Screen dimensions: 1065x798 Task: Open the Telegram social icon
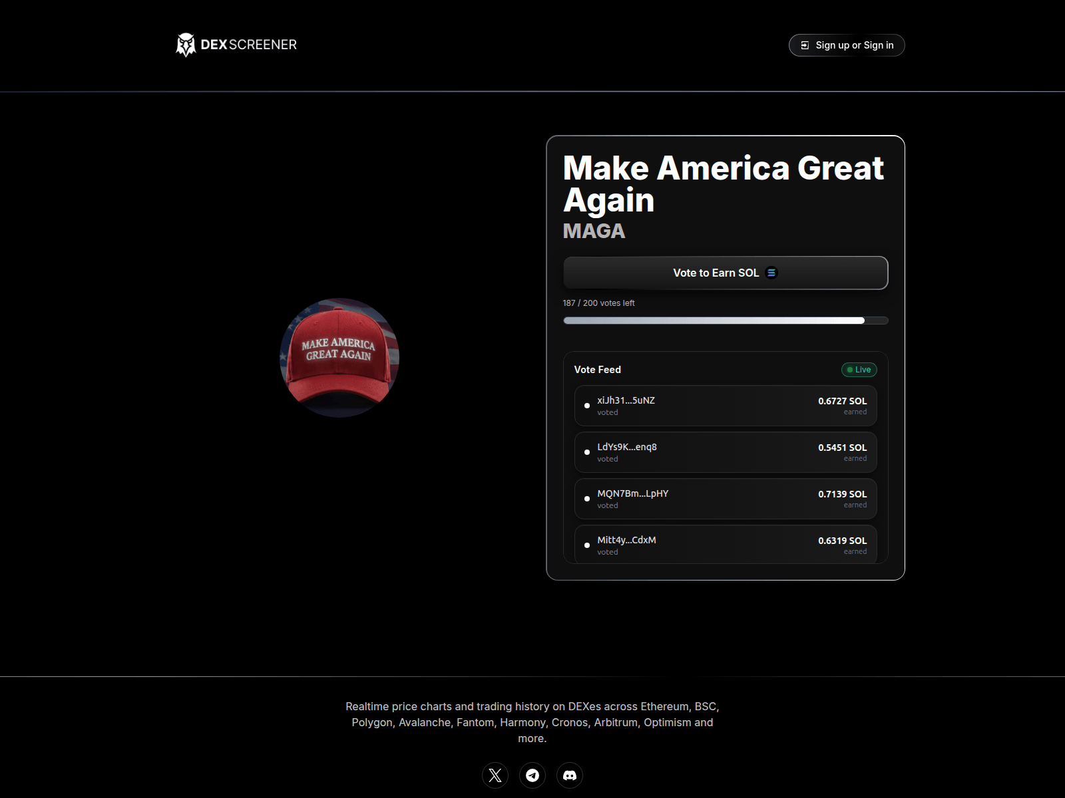point(532,775)
